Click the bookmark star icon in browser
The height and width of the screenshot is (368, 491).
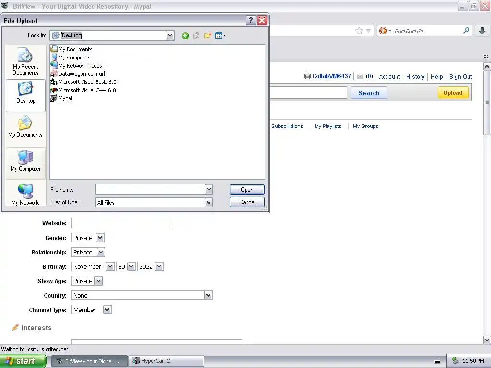359,31
